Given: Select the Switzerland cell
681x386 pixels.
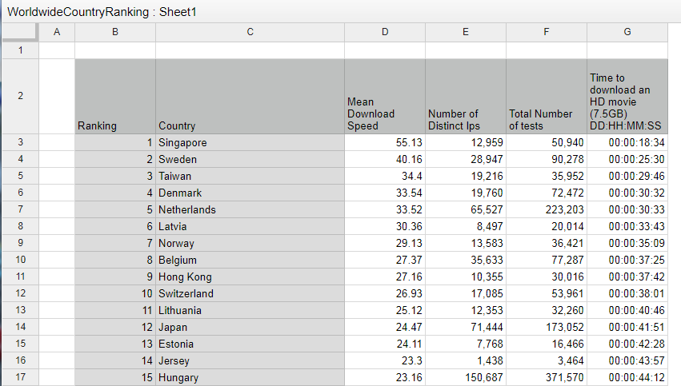Looking at the screenshot, I should click(250, 293).
